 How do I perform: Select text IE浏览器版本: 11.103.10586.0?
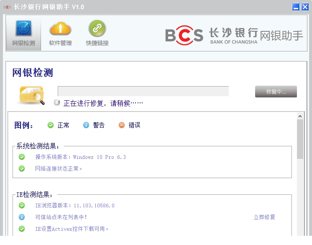point(75,205)
